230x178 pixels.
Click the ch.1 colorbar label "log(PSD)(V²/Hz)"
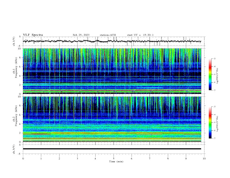[218, 76]
